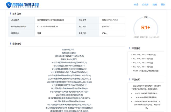
Task: Open 网络购物合同纠纷而起诉他人或公司(27) entry
Action: (69, 79)
